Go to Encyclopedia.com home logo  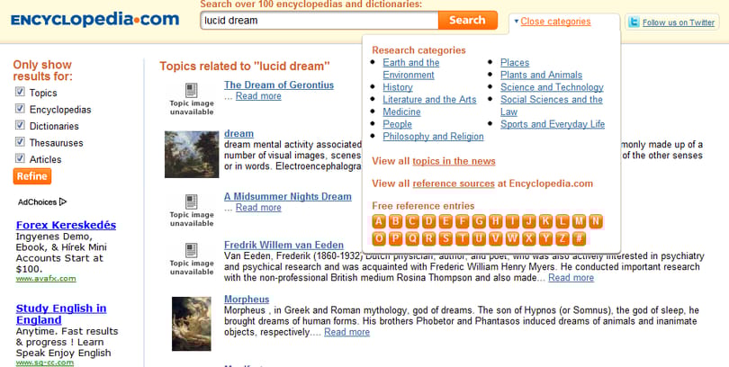click(94, 20)
